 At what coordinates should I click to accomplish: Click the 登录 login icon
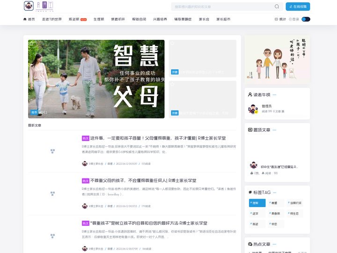point(290,19)
